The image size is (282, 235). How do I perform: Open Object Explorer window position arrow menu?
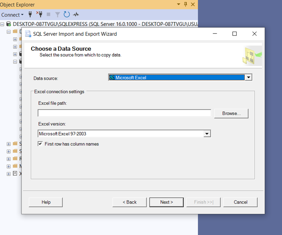click(179, 4)
